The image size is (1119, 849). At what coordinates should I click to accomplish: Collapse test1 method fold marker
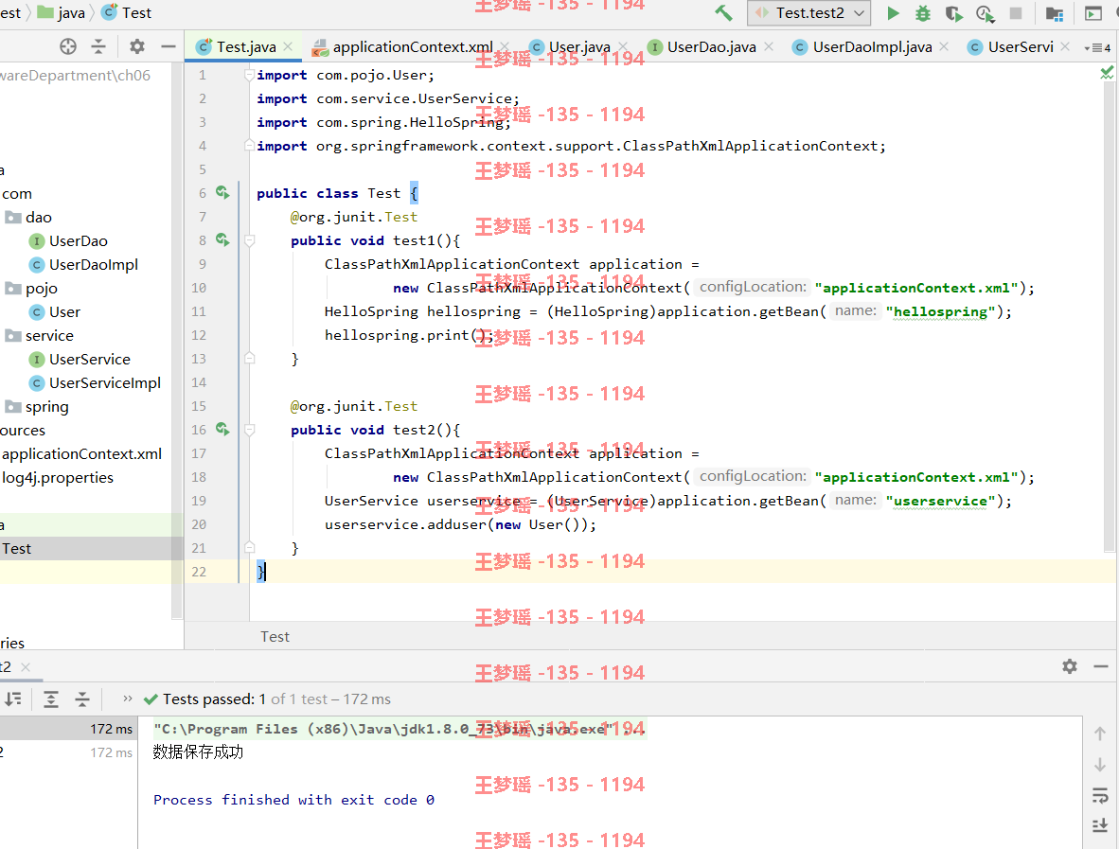249,240
